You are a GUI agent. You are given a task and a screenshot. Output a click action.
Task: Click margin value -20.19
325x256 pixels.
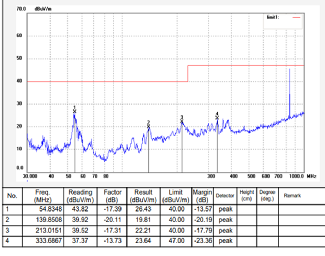[203, 220]
